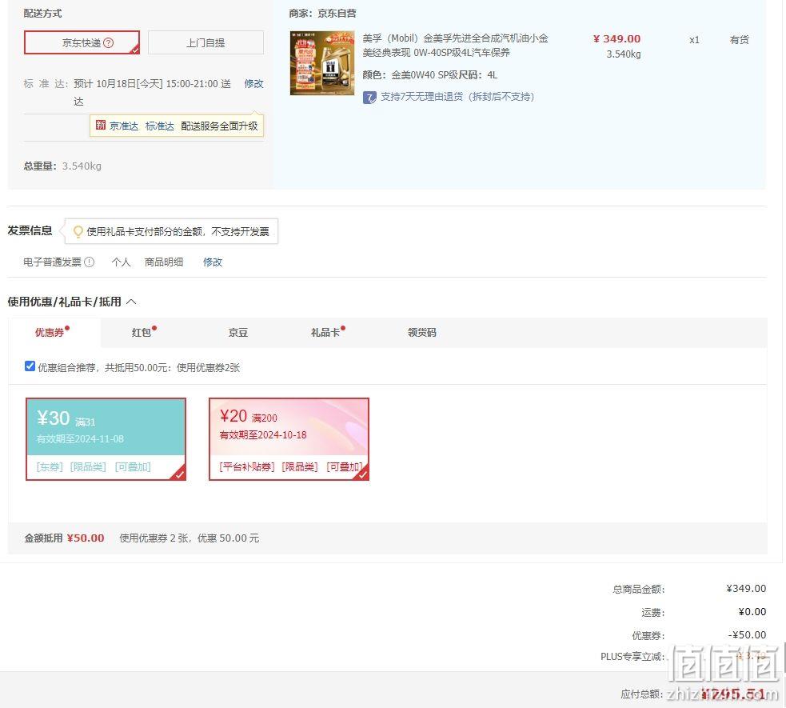Open 京准达 link in upgrade notice
786x708 pixels.
click(124, 126)
